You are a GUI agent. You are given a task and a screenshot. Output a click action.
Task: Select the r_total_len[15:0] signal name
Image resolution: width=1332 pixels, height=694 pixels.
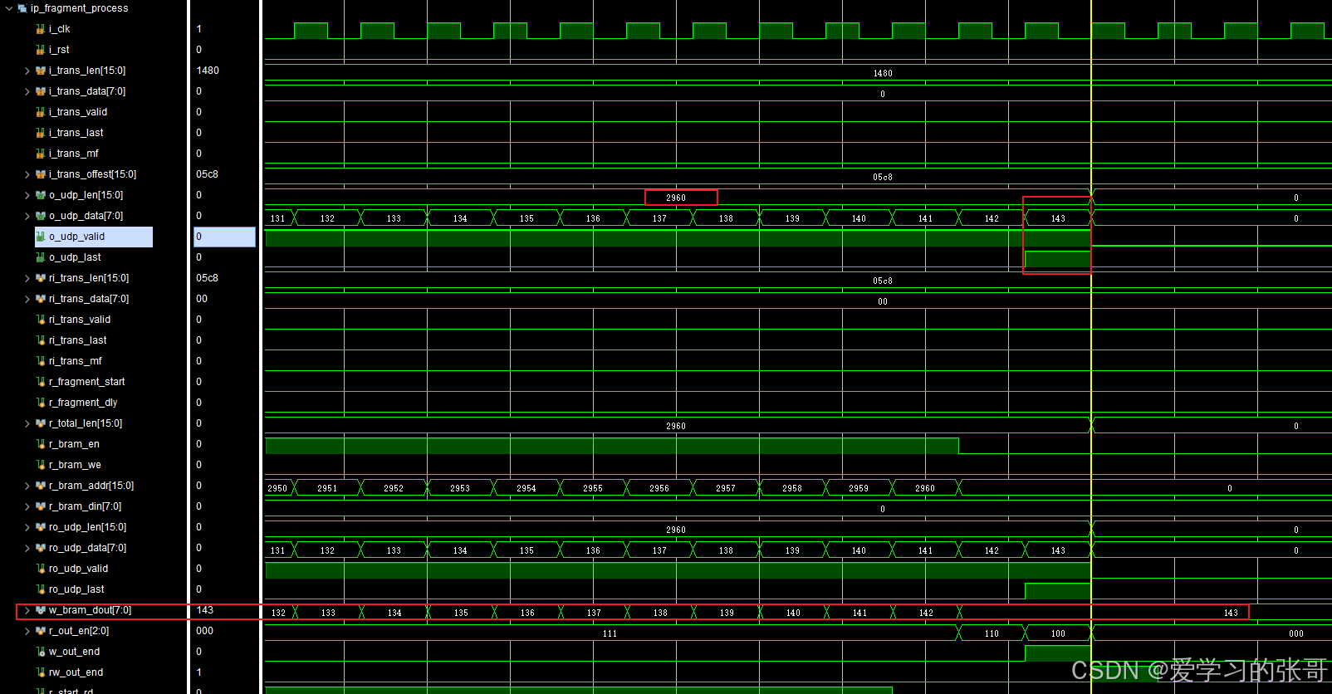[86, 423]
